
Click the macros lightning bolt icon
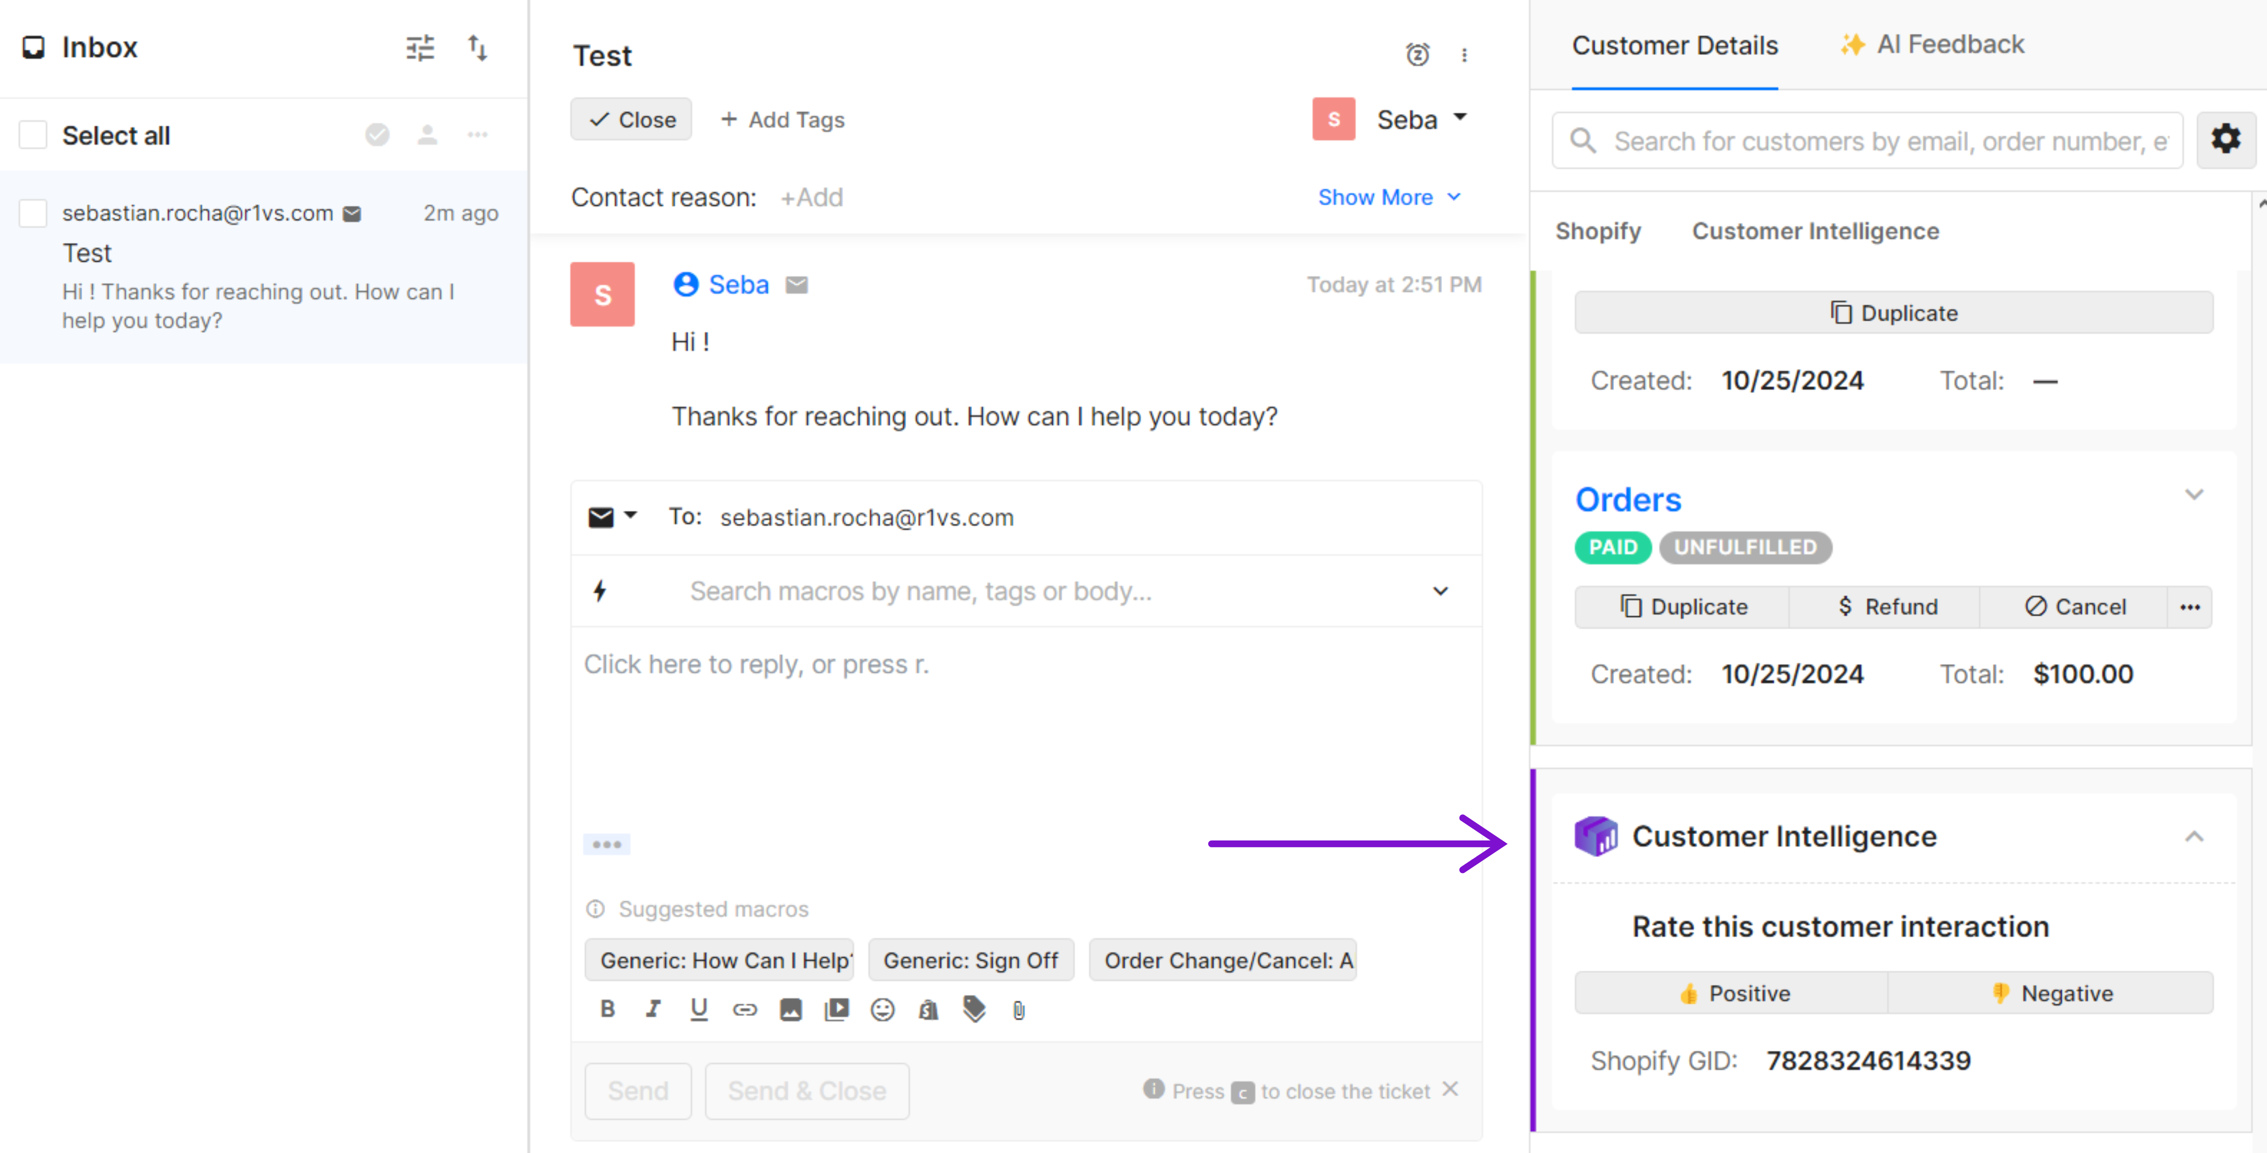coord(600,591)
